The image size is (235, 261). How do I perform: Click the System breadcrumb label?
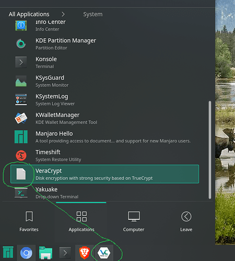pos(93,14)
